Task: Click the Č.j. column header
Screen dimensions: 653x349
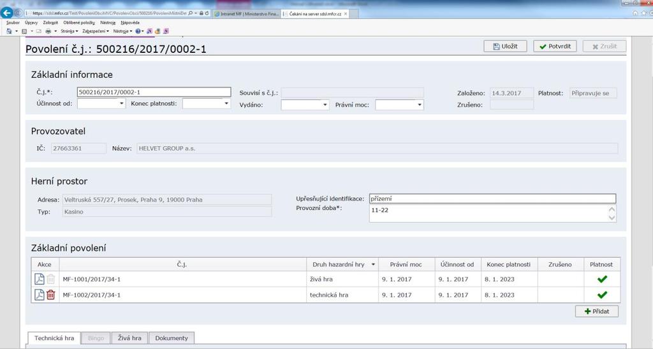Action: (x=182, y=264)
